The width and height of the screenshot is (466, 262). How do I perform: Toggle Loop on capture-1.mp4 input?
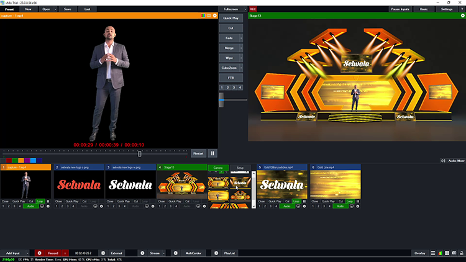click(x=40, y=201)
